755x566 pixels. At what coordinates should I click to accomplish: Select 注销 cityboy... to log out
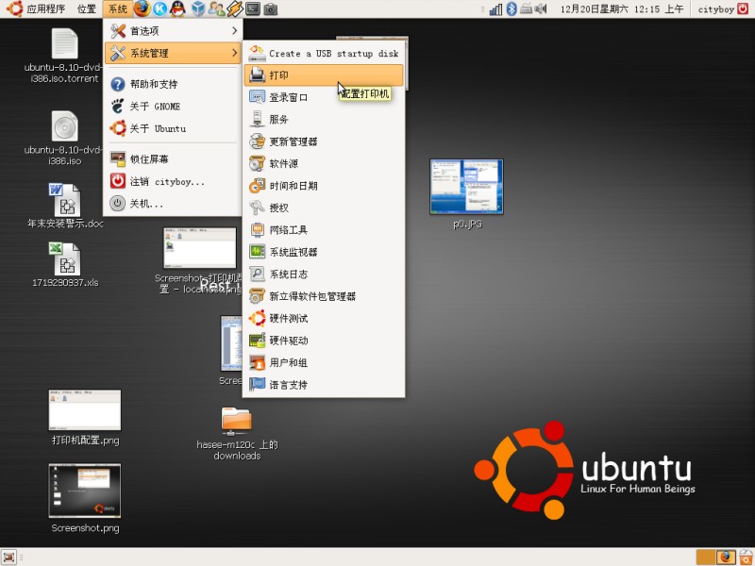173,181
